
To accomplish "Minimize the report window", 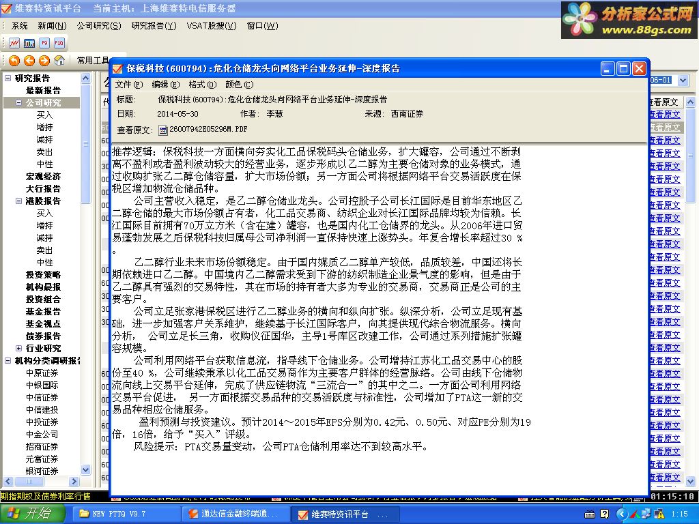I will coord(608,69).
